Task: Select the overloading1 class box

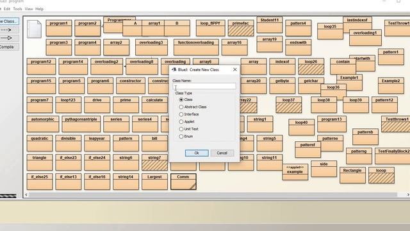Action: coord(365,38)
